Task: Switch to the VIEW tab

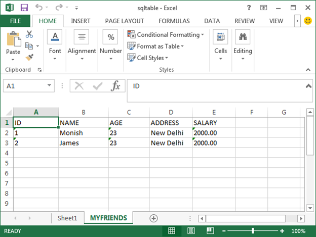Action: [276, 21]
